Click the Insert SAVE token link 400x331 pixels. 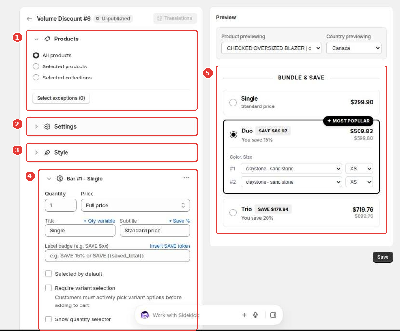pyautogui.click(x=170, y=246)
